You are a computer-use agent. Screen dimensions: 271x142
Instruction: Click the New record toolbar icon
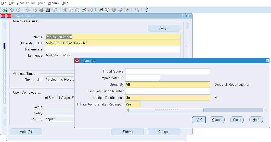pyautogui.click(x=5, y=10)
